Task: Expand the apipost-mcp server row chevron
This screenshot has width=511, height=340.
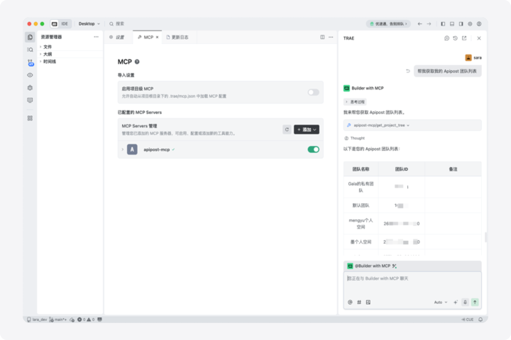Action: pos(123,149)
